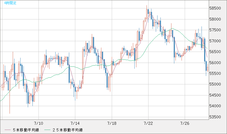Click the 7/22 date axis label
The height and width of the screenshot is (134, 227).
coord(148,123)
